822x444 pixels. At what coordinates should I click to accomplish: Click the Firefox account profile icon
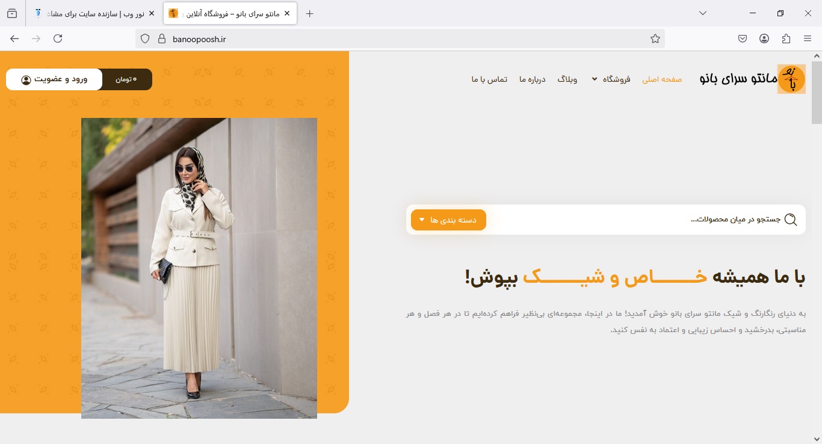click(764, 39)
